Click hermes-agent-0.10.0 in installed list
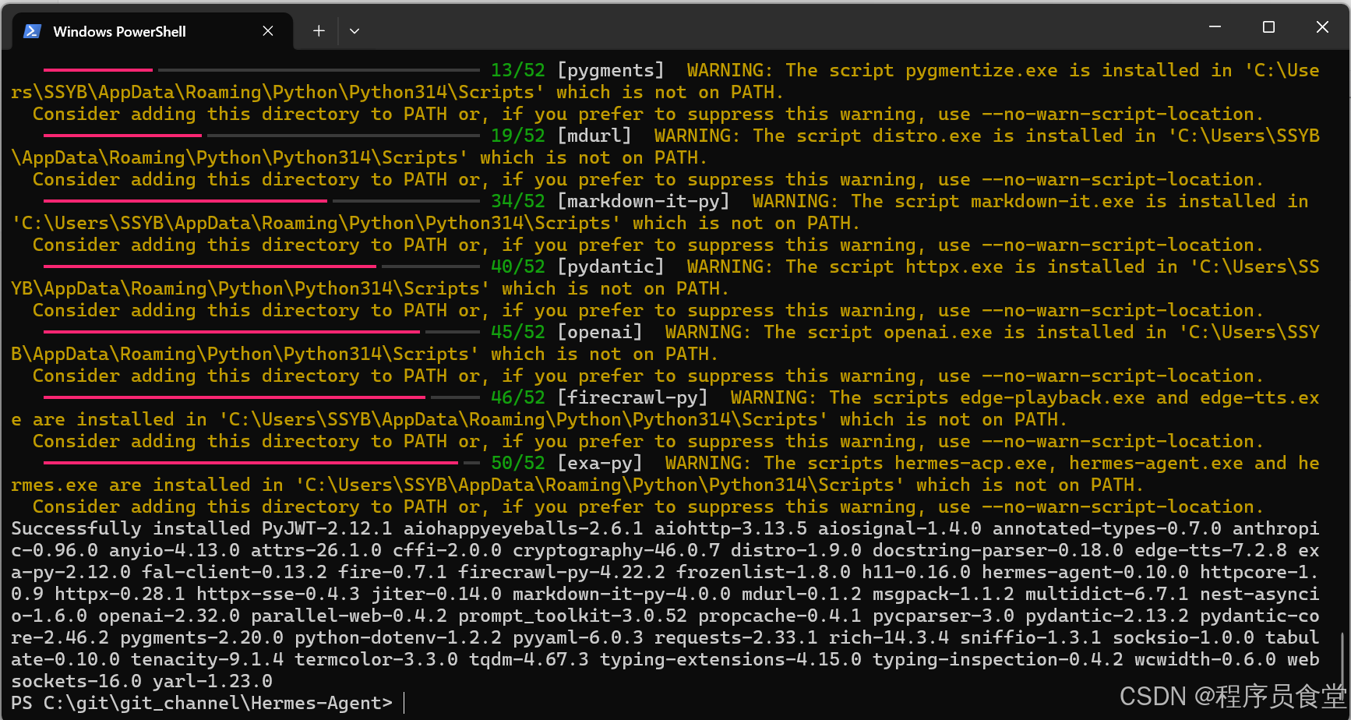This screenshot has height=720, width=1351. tap(1085, 572)
